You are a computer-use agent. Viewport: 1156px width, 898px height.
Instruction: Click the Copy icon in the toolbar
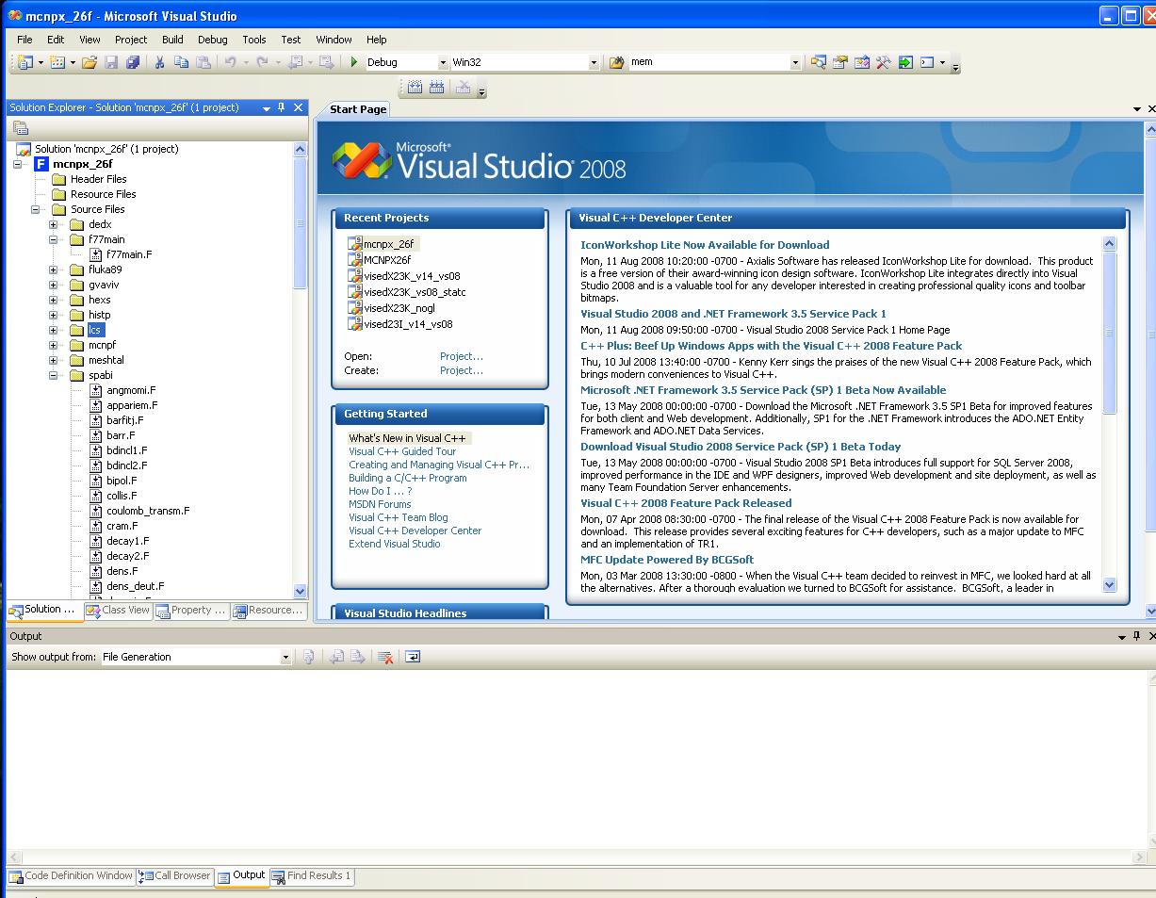pyautogui.click(x=182, y=62)
